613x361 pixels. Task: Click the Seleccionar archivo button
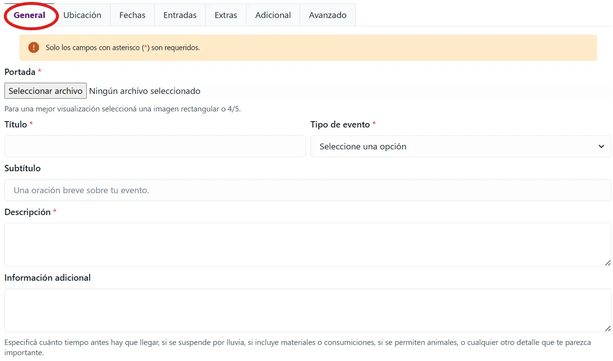[x=45, y=91]
